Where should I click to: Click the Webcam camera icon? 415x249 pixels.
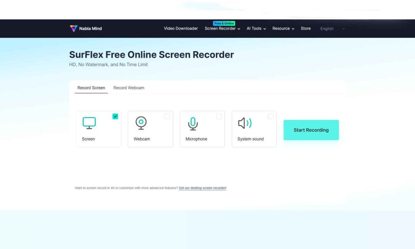point(141,123)
